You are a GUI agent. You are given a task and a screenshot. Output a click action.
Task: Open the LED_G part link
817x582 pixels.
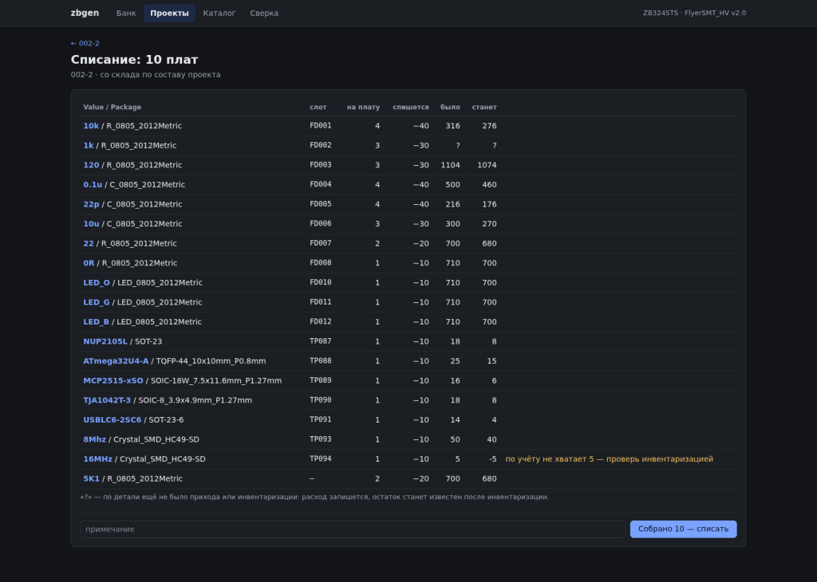tap(97, 302)
